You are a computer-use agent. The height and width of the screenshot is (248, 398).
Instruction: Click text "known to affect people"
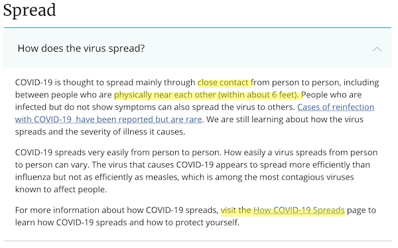61,190
